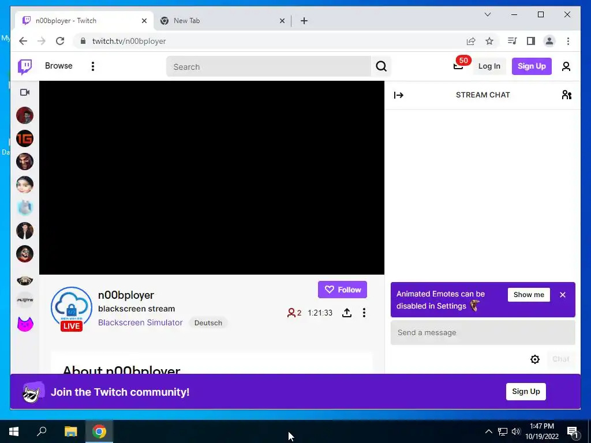Click the n00bployer LIVE channel avatar
Screen dimensions: 591x443
(71, 309)
